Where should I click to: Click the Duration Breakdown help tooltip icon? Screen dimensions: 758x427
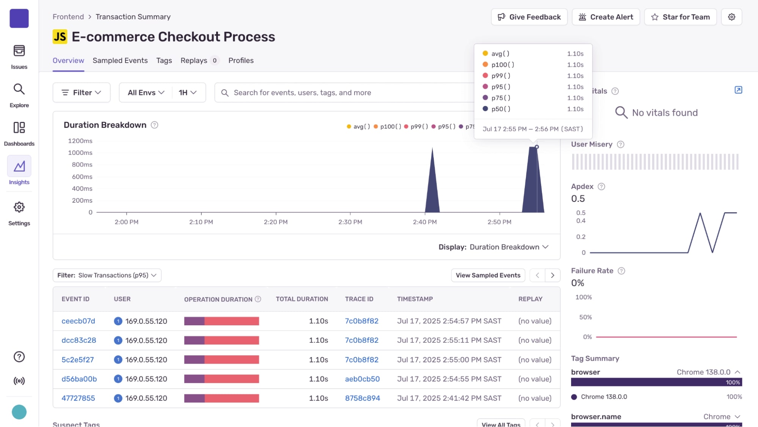point(155,125)
